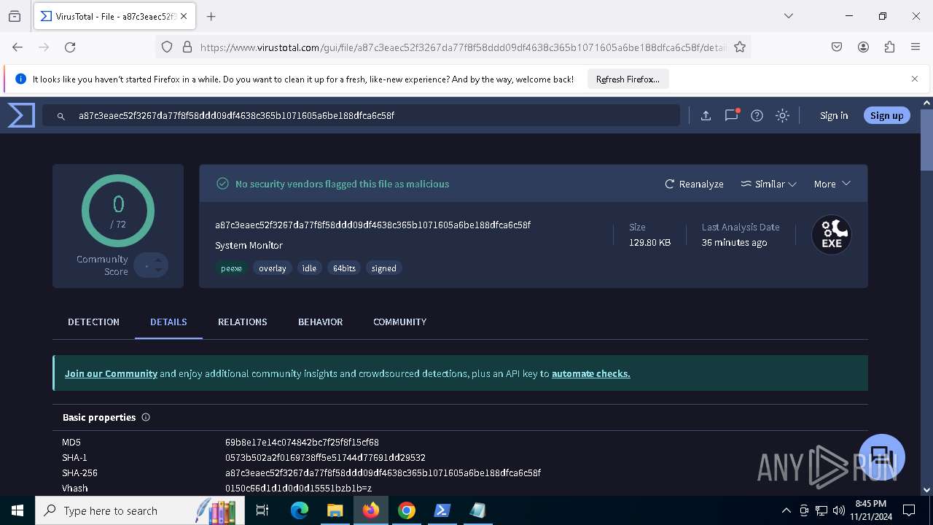This screenshot has height=525, width=933.
Task: Open the BEHAVIOR tab
Action: (320, 322)
